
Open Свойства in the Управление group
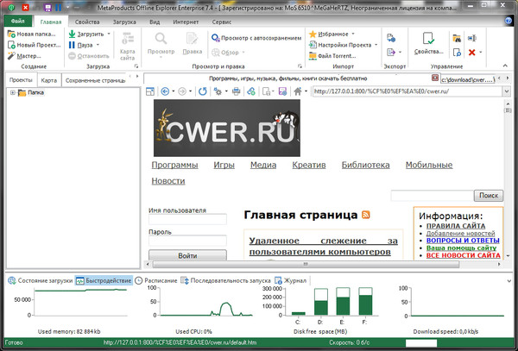(427, 43)
